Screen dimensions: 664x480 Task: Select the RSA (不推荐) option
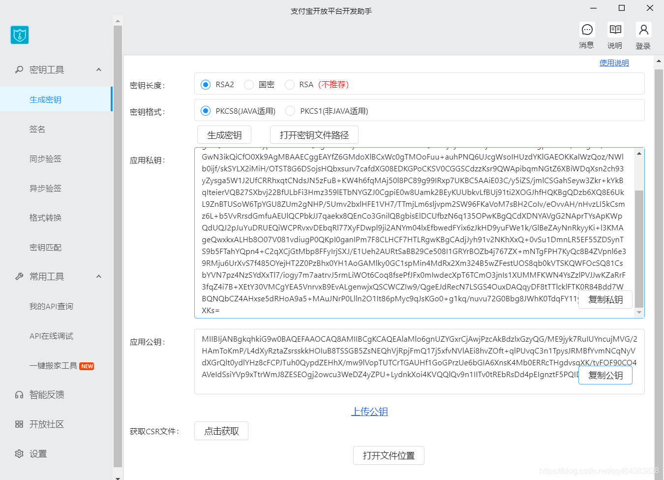(289, 85)
